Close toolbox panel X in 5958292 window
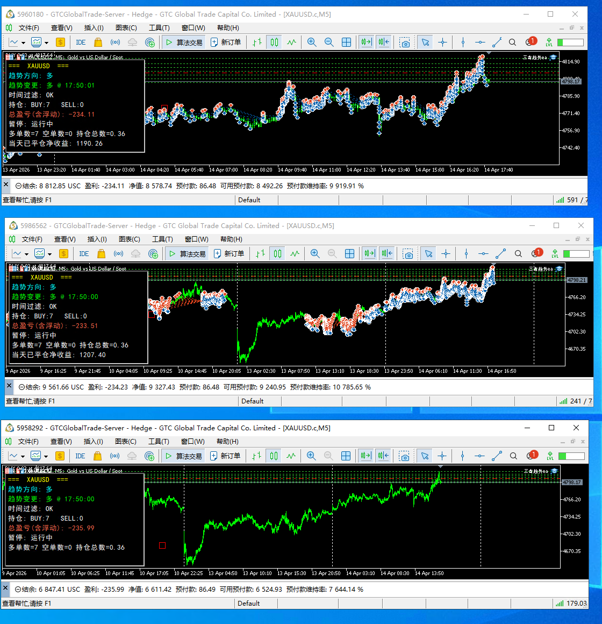602x624 pixels. (x=5, y=587)
